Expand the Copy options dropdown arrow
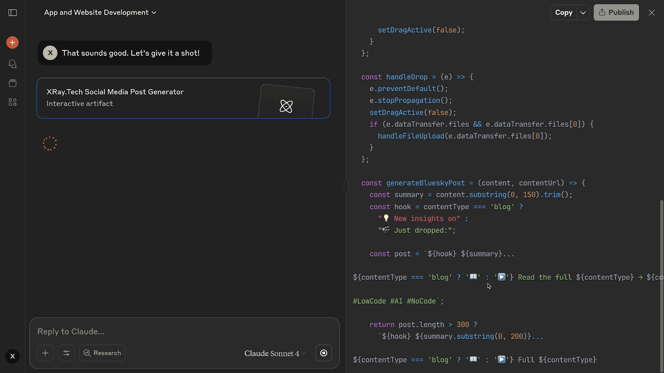664x373 pixels. (583, 12)
